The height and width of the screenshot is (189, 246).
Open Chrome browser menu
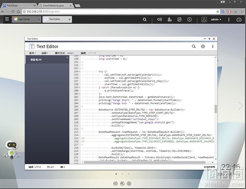click(242, 12)
